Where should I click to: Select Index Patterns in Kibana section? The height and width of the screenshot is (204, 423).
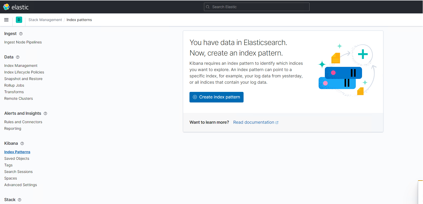17,152
